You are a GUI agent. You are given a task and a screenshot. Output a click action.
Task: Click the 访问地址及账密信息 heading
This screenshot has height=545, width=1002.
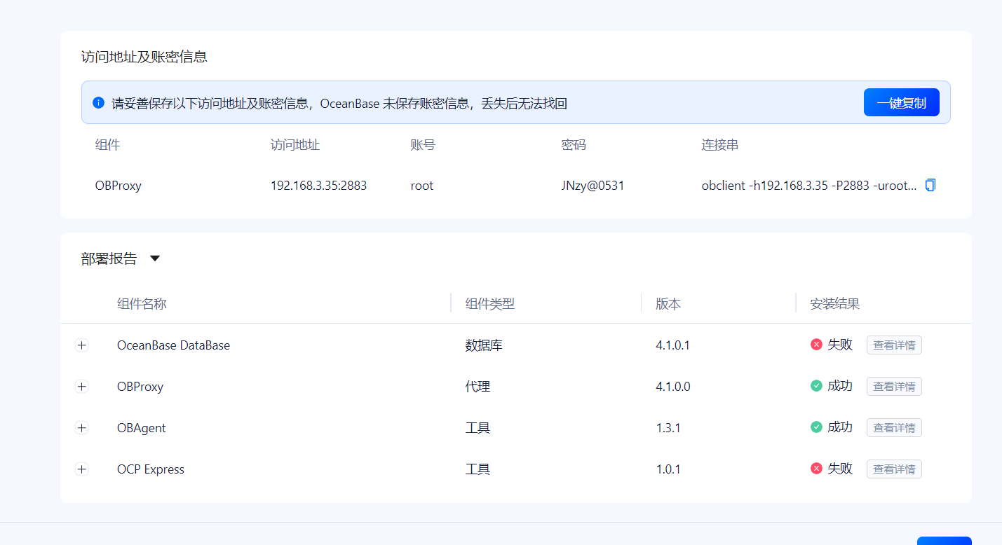coord(144,57)
